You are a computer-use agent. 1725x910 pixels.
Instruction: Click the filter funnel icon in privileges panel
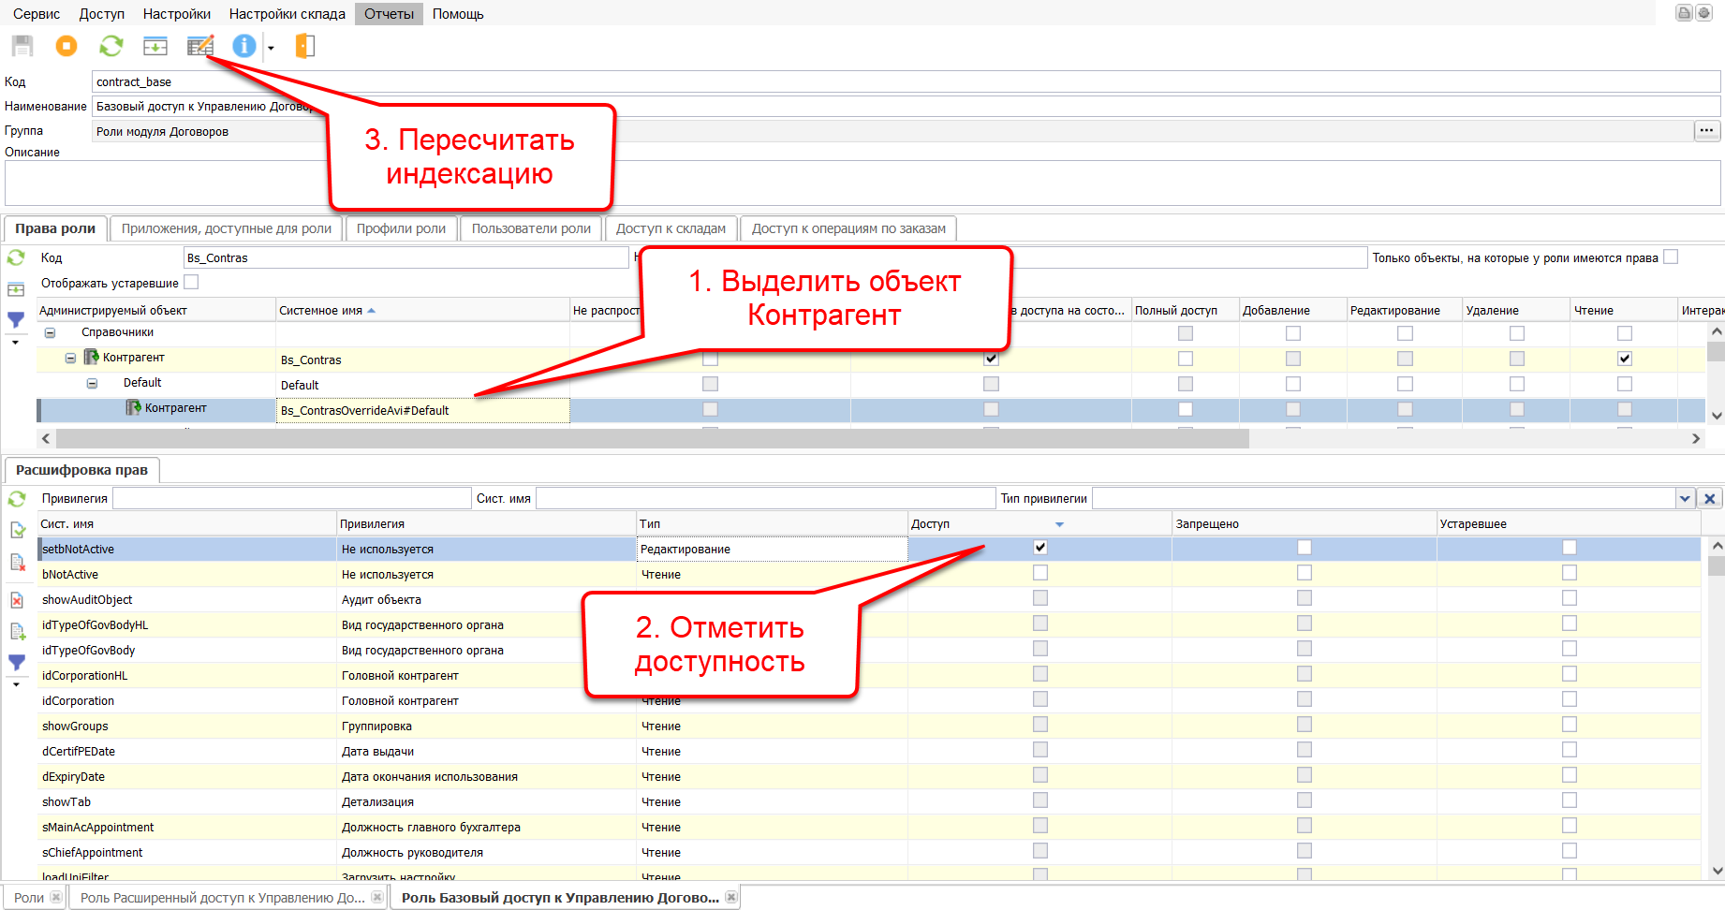point(17,663)
